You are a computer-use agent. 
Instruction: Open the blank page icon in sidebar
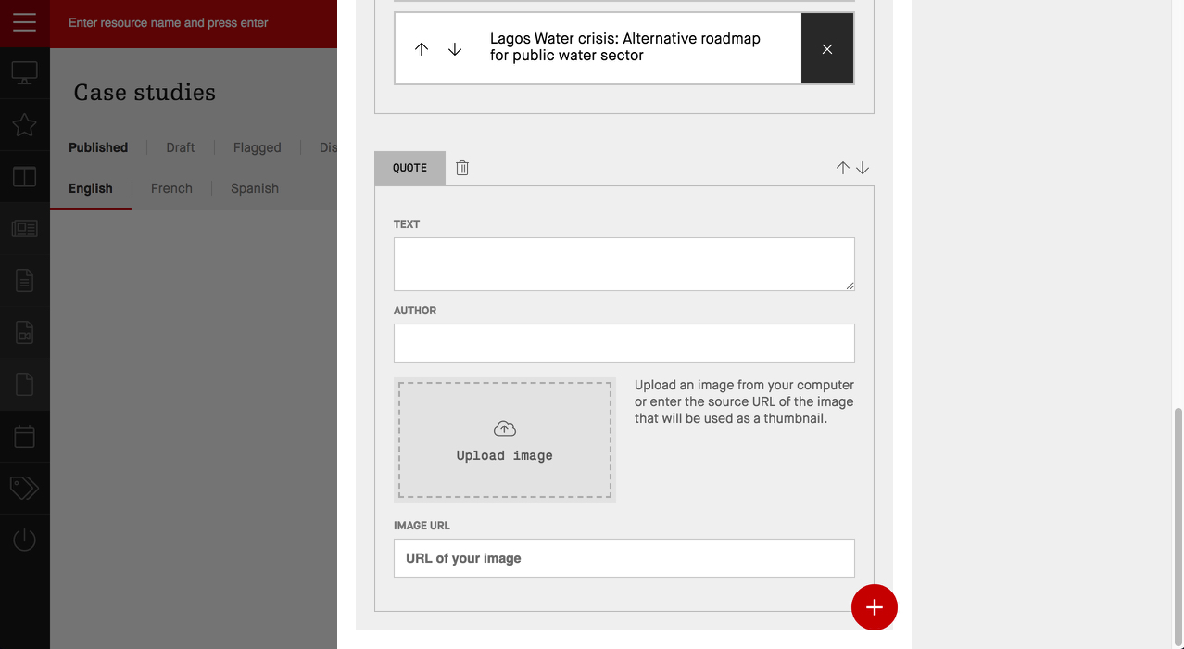click(x=25, y=384)
